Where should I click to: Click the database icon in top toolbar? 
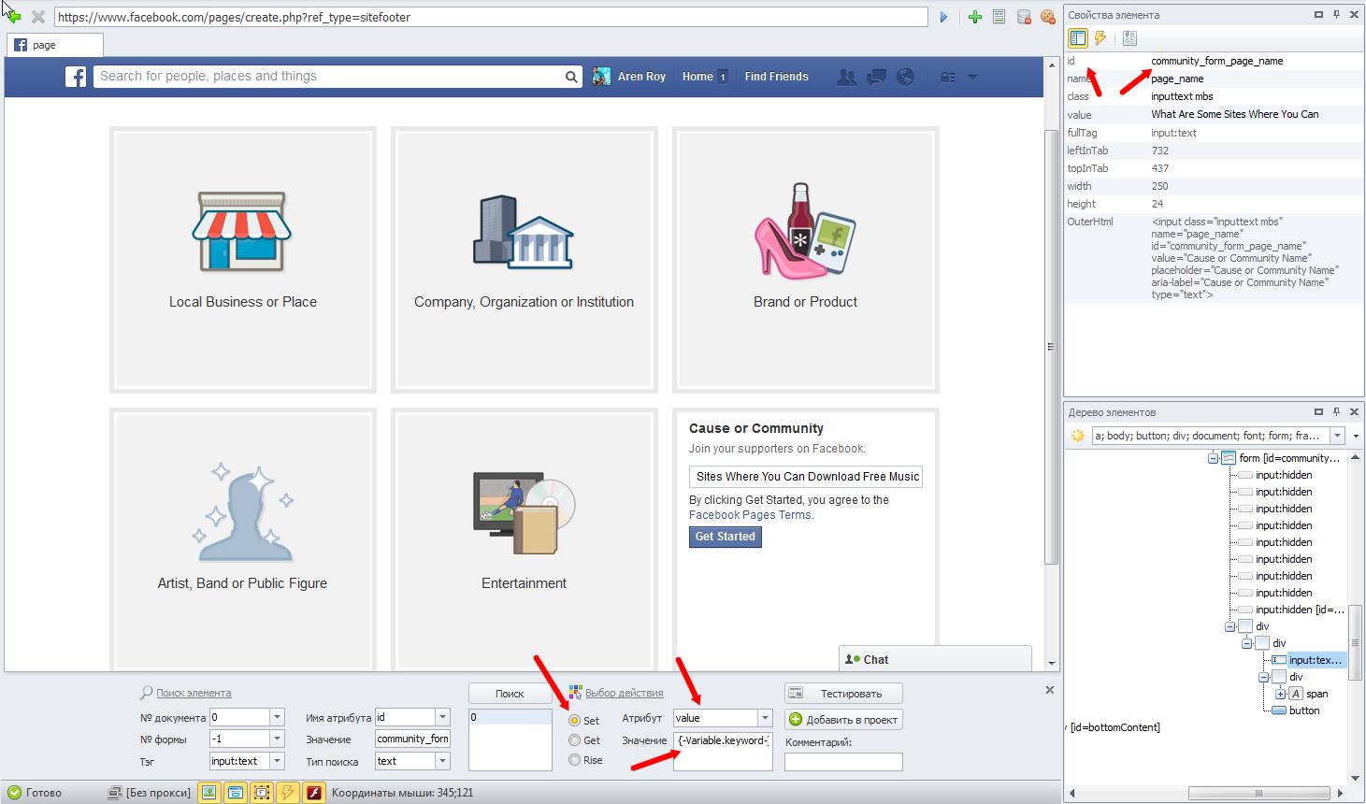click(x=1023, y=17)
